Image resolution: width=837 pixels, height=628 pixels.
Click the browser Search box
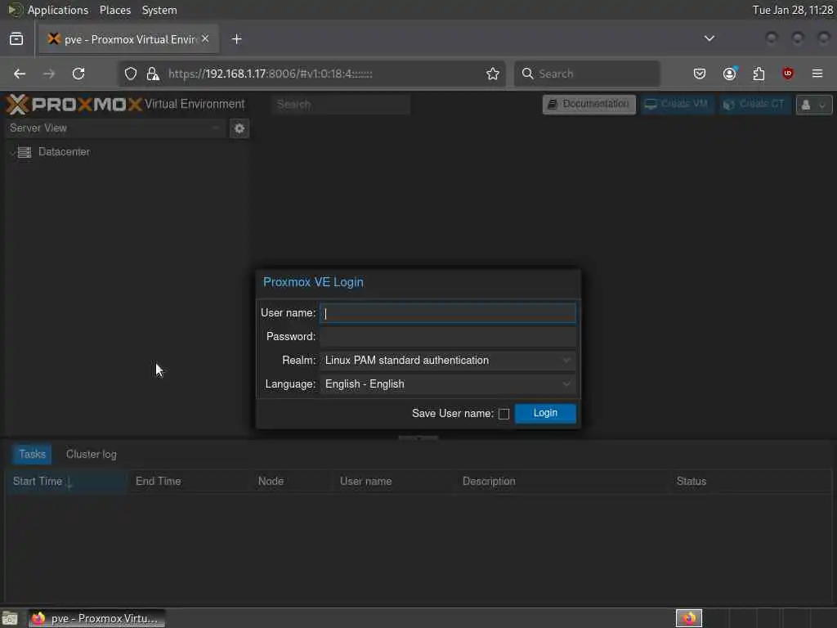[587, 74]
